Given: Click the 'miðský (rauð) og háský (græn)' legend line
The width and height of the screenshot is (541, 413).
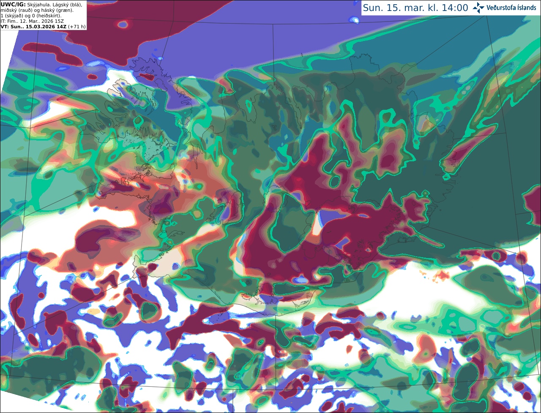Looking at the screenshot, I should [x=37, y=10].
